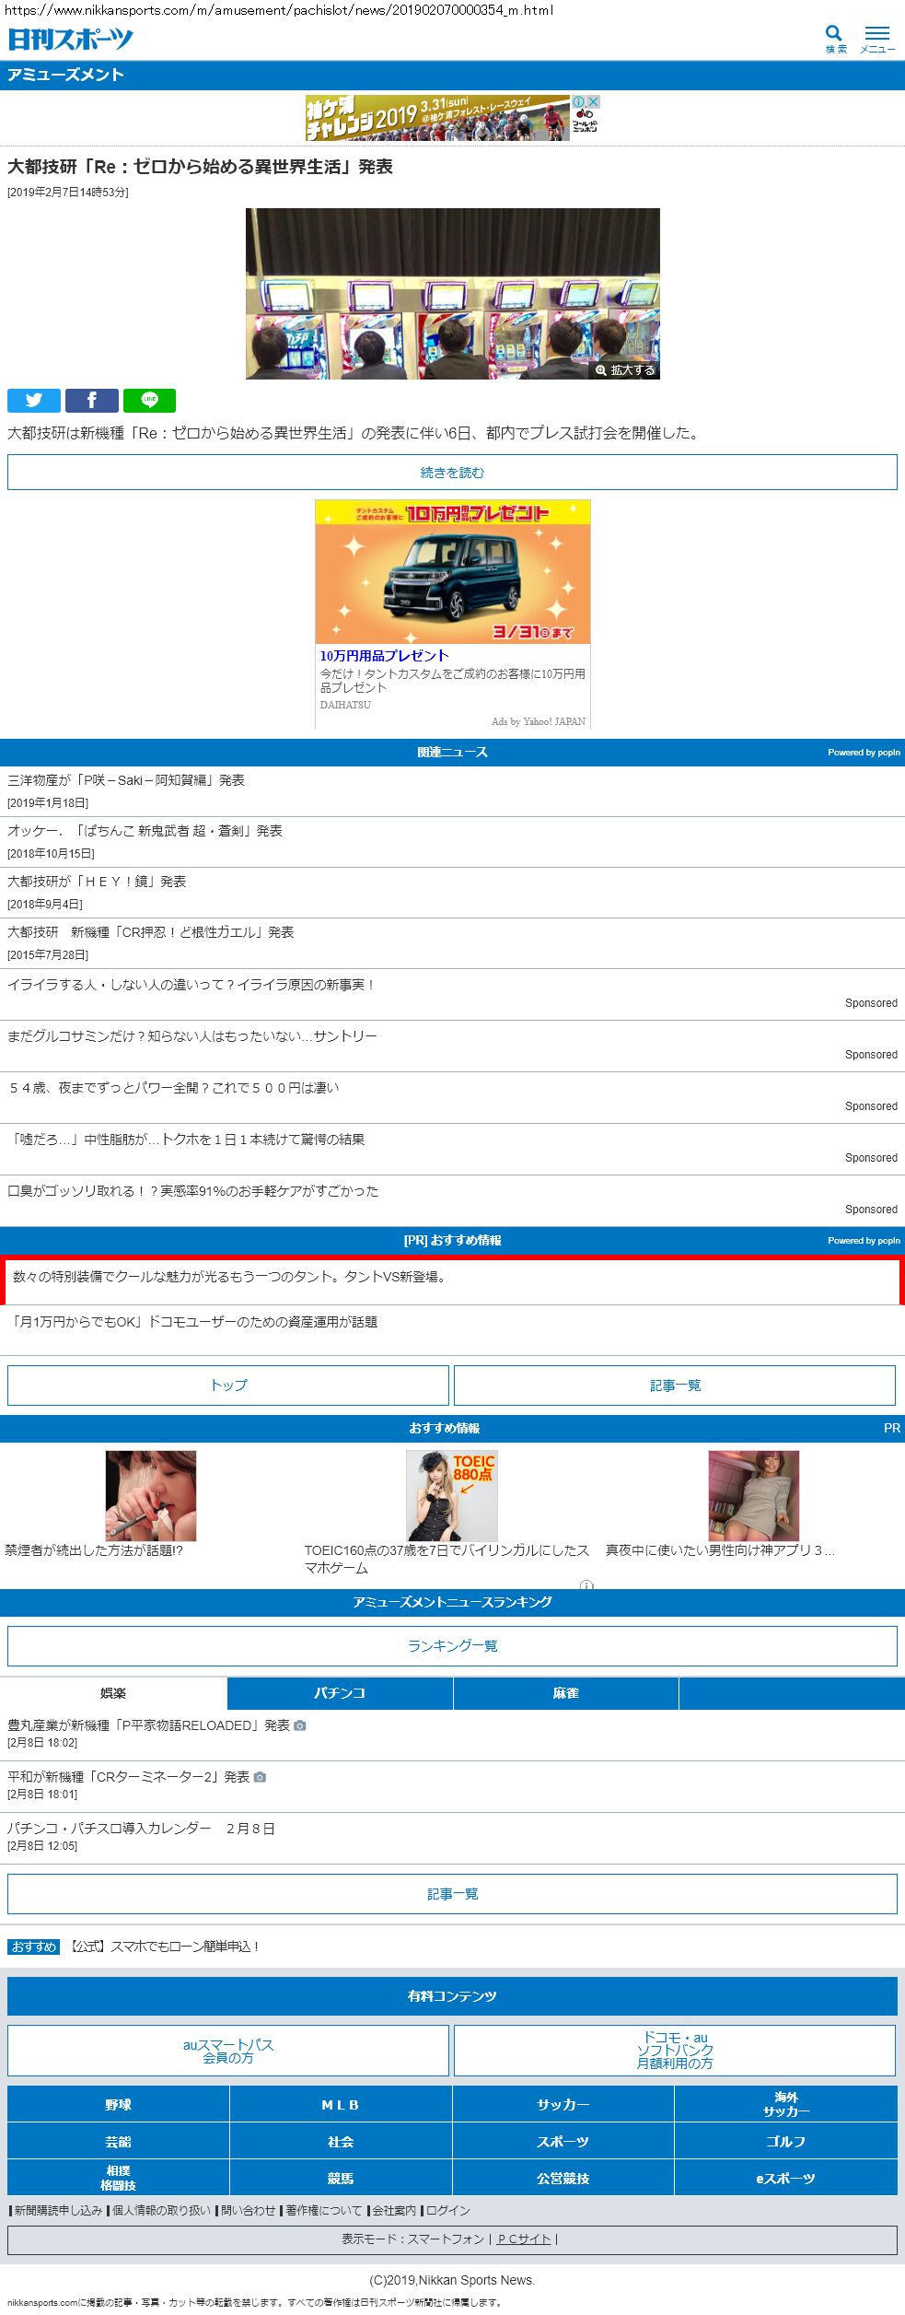The image size is (905, 2315).
Task: Open the eスポーツ footer category
Action: [785, 2179]
